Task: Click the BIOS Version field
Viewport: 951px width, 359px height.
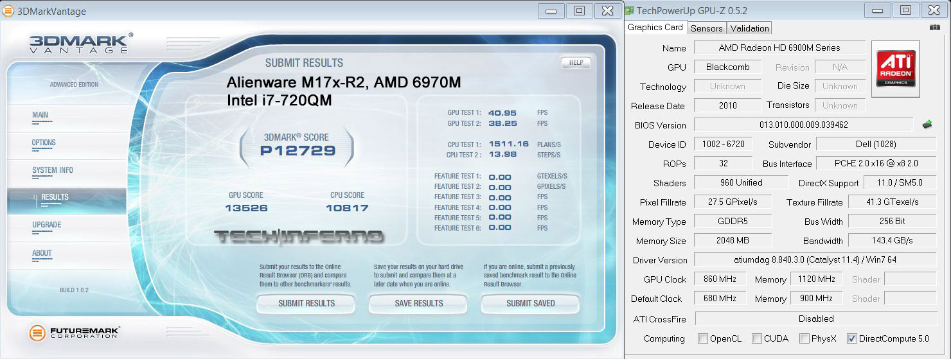Action: click(x=803, y=125)
